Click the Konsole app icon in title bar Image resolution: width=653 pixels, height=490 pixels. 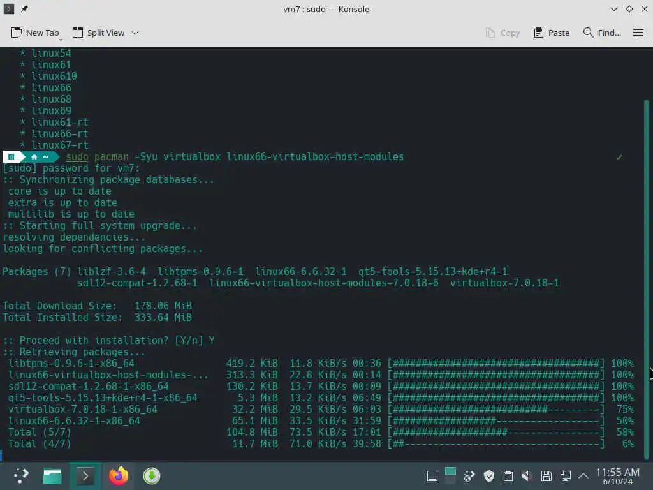(8, 9)
